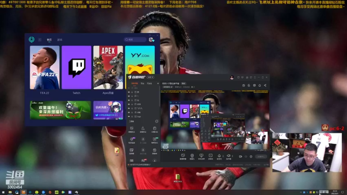Click the bell icon above preview

coord(259,85)
